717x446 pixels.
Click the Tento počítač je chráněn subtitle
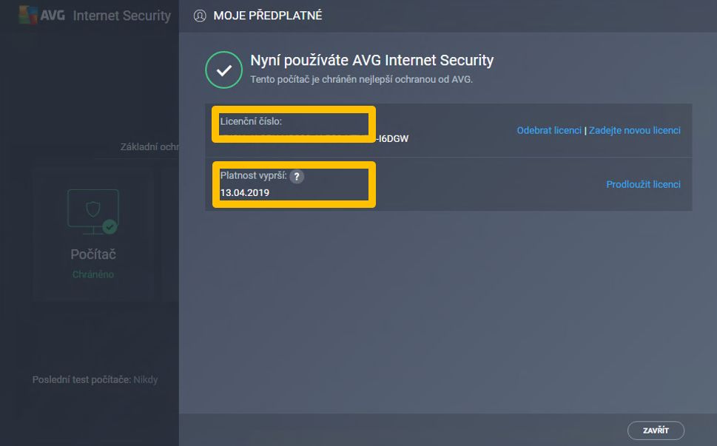pyautogui.click(x=361, y=80)
